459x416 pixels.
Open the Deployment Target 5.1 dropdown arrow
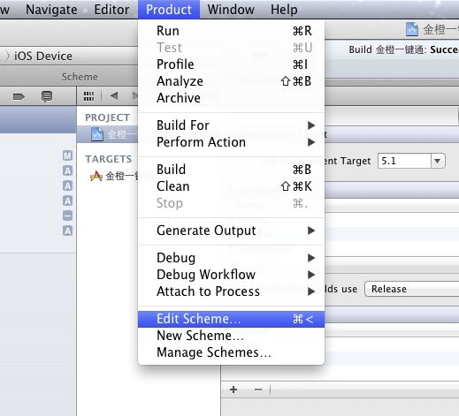[x=438, y=161]
